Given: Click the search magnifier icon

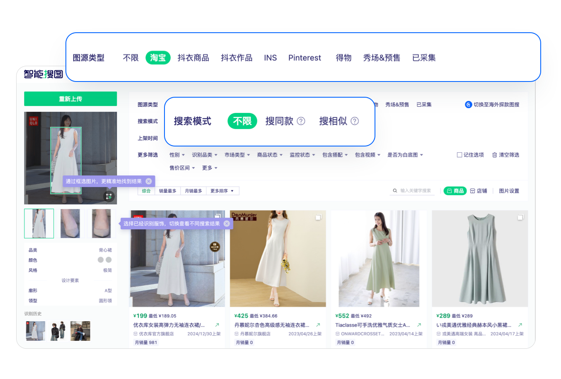Looking at the screenshot, I should 395,191.
